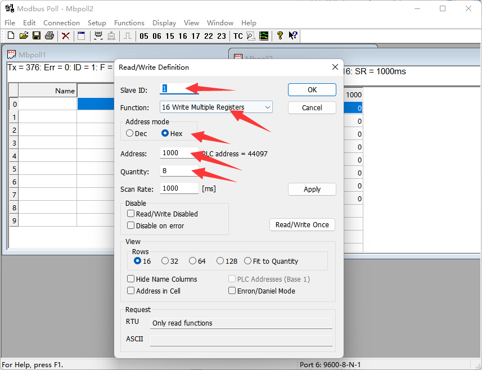This screenshot has width=482, height=370.
Task: Select function 05 in the toolbar
Action: [144, 36]
